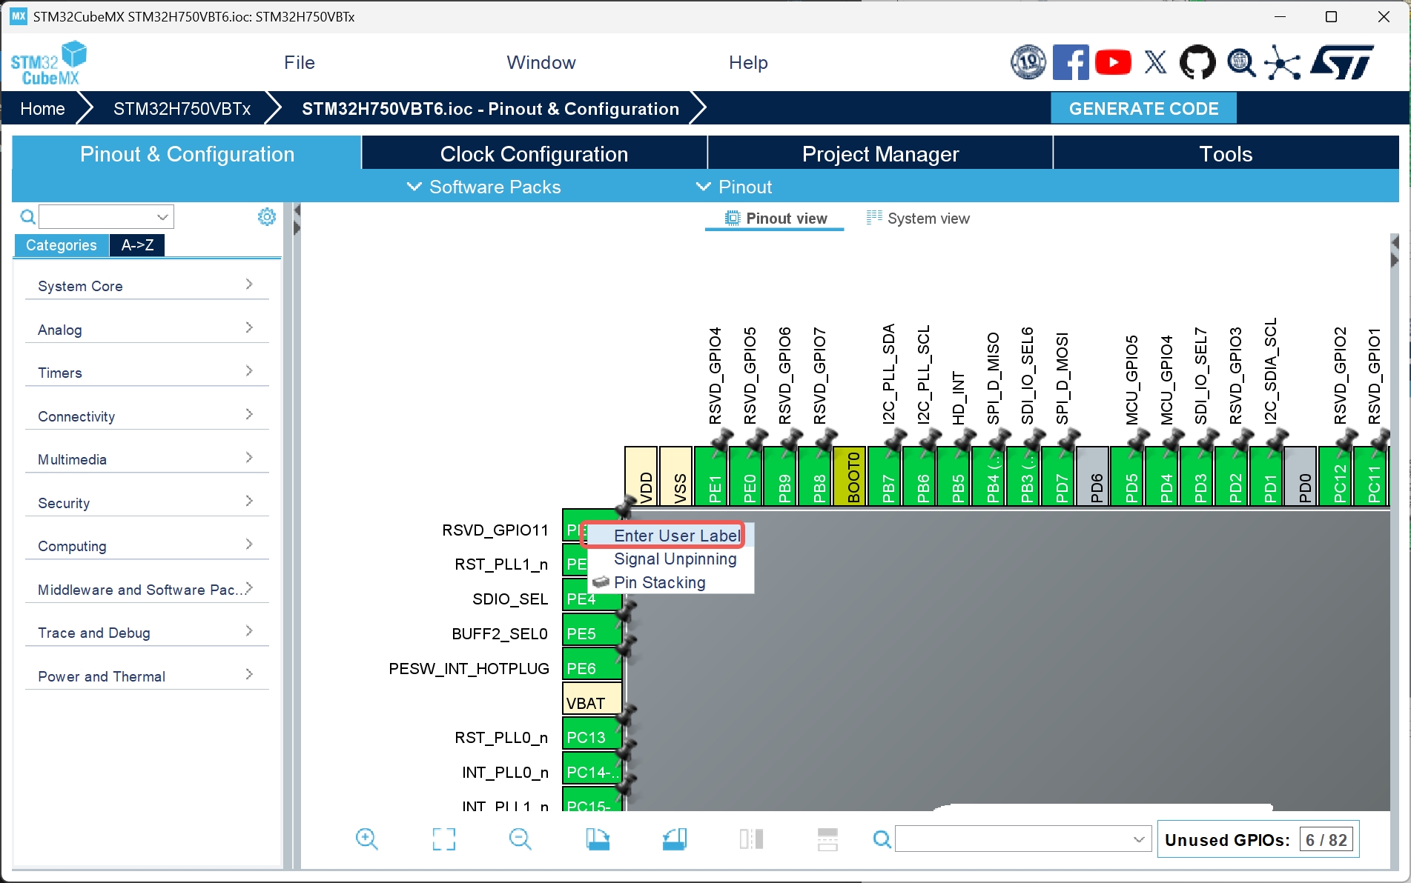
Task: Open category settings gear icon
Action: pos(267,216)
